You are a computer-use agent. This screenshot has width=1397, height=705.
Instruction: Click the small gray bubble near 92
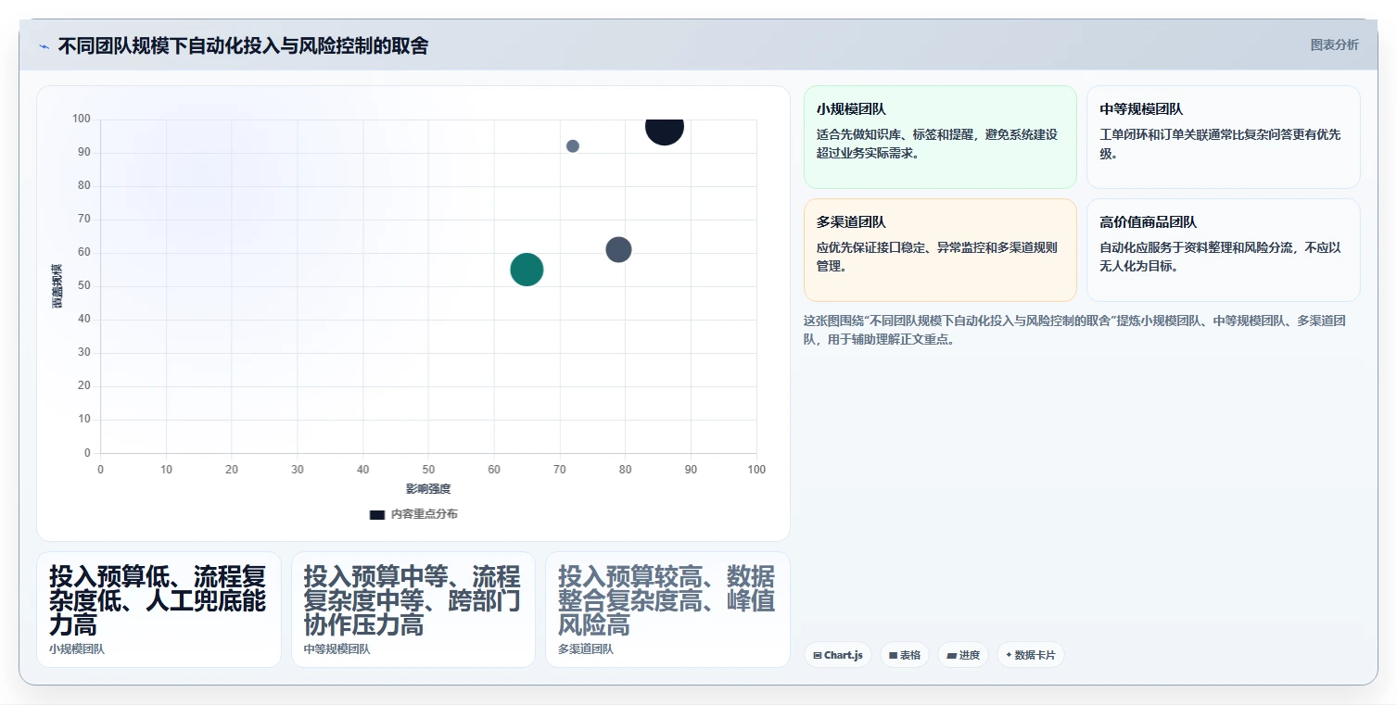tap(573, 146)
